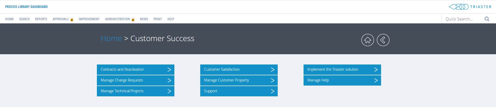This screenshot has height=111, width=496.
Task: Open the Reports menu
Action: point(41,19)
